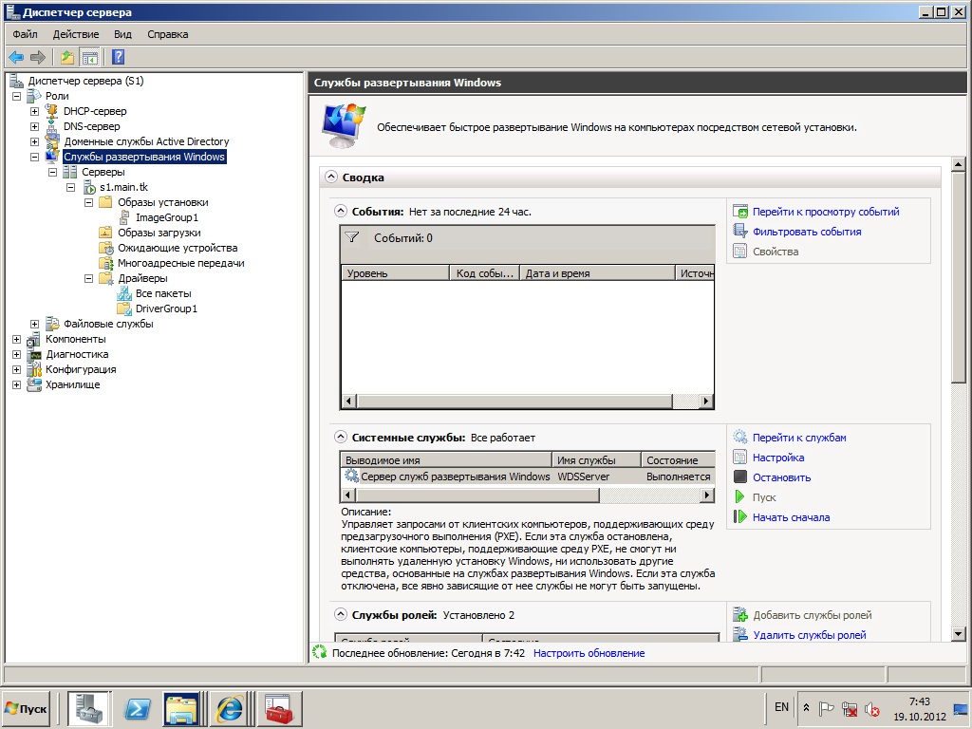Click the Все пакеты icon
Viewport: 972px width, 729px height.
[124, 293]
